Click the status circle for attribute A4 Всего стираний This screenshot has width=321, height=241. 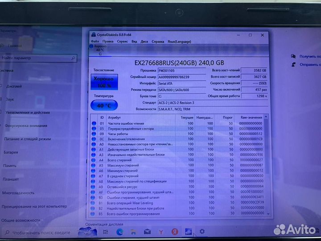pos(93,160)
